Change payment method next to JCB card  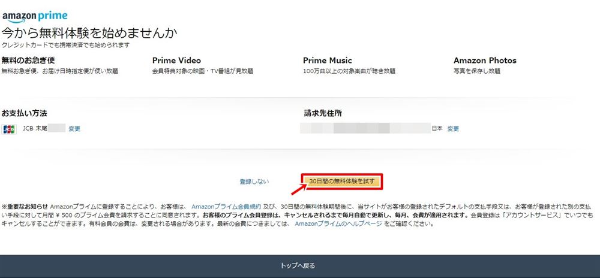pos(74,129)
